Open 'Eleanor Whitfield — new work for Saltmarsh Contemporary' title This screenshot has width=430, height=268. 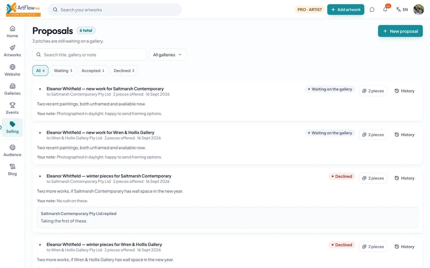(x=105, y=89)
